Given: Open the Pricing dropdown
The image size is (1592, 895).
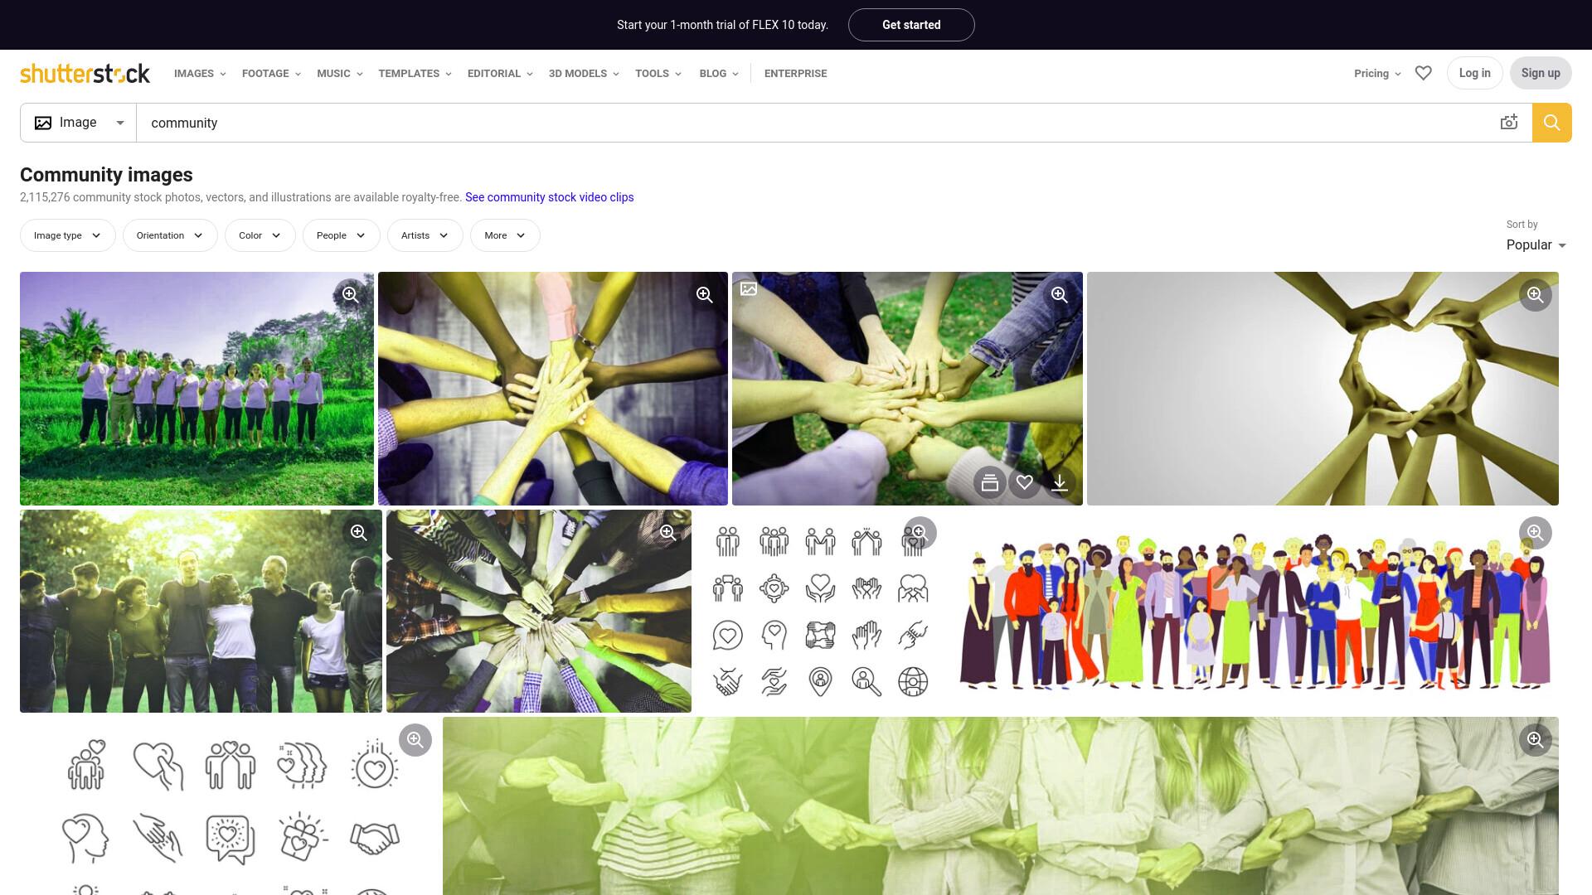Looking at the screenshot, I should point(1377,73).
